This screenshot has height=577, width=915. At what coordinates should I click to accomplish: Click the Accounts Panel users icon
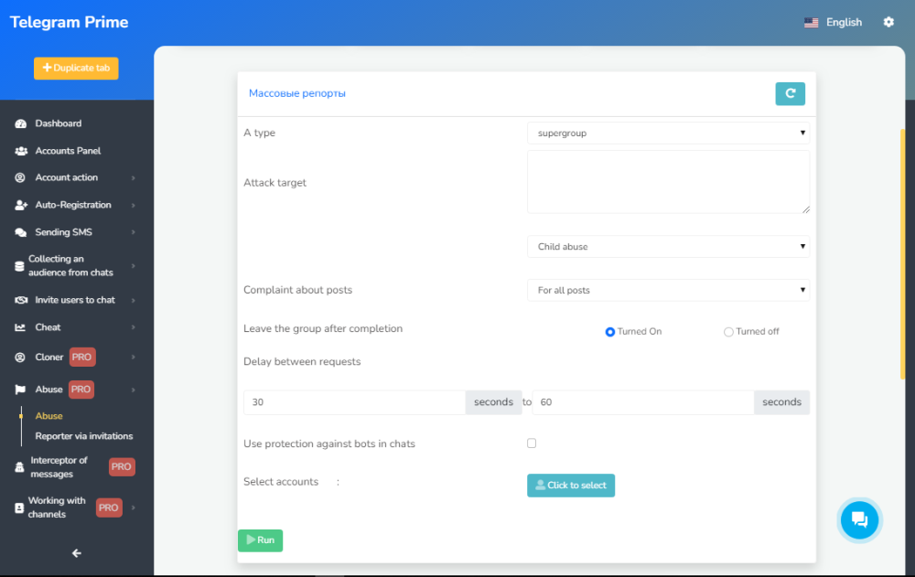(21, 151)
